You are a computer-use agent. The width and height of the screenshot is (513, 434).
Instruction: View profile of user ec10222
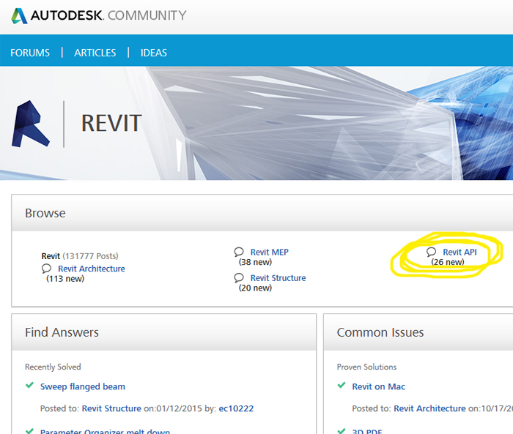(236, 408)
